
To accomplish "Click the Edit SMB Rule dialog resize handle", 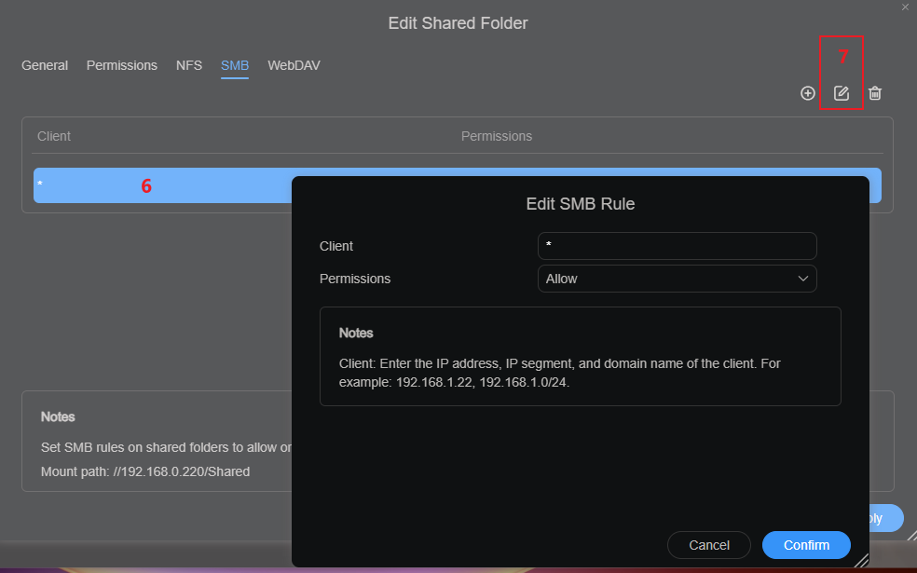I will (x=861, y=559).
